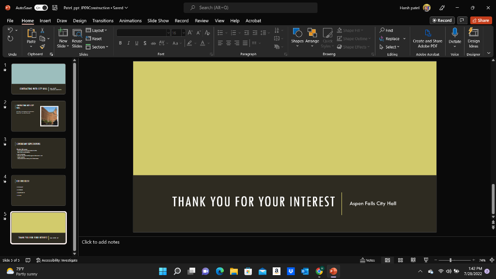Activate the Dictate microphone icon

tap(454, 34)
